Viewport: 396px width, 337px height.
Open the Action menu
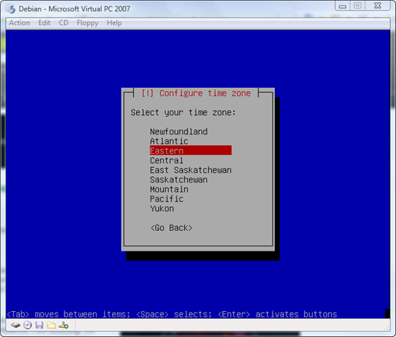[x=20, y=22]
